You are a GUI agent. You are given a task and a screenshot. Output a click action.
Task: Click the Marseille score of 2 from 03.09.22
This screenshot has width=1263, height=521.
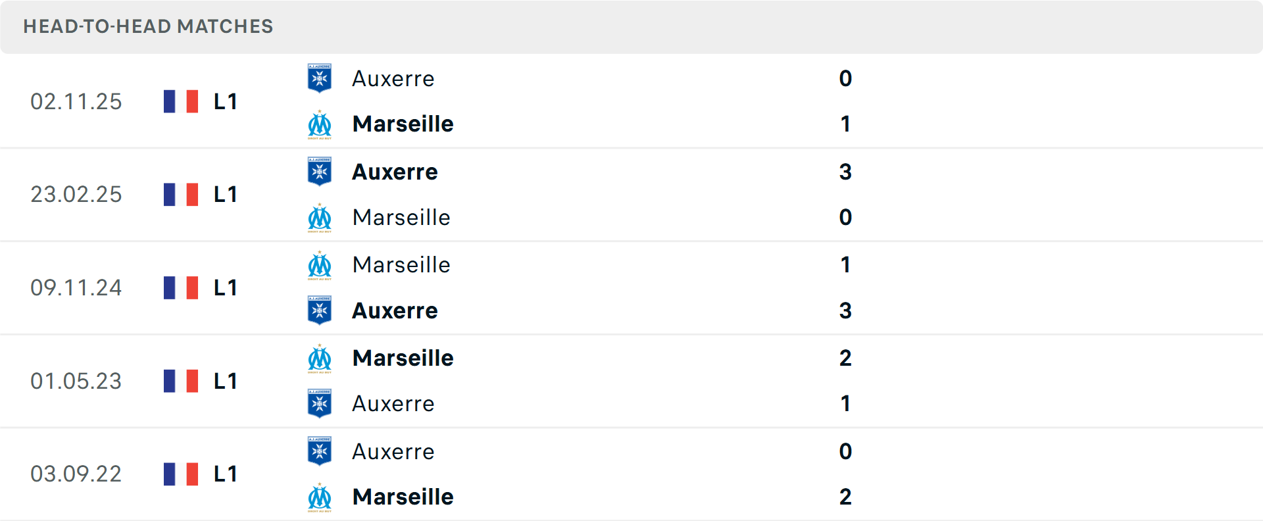(845, 497)
